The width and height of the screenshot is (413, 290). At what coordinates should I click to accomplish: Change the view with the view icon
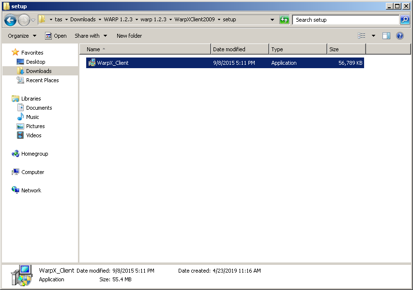click(361, 35)
